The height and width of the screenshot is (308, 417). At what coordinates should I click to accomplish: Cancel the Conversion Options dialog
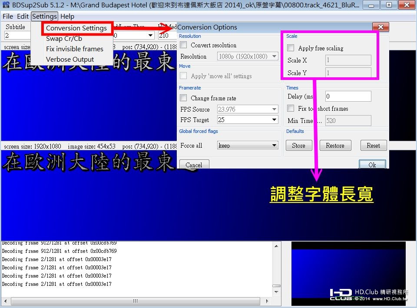click(x=194, y=164)
